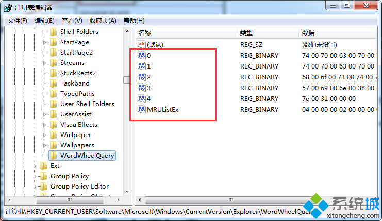Click values pane horizontal scrollbar thumb
The width and height of the screenshot is (382, 221).
pos(230,200)
